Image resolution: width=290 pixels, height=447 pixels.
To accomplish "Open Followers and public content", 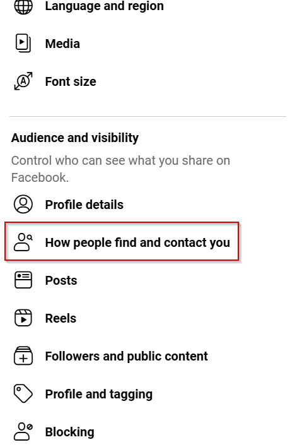I will pos(126,356).
